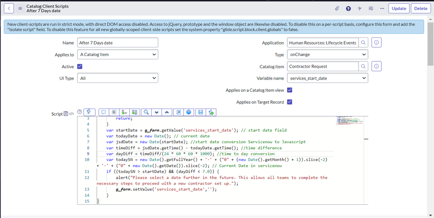Go back using the left arrow button
Screen dimensions: 434x218
point(9,8)
